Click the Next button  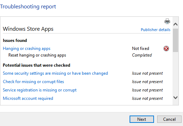[x=142, y=119]
